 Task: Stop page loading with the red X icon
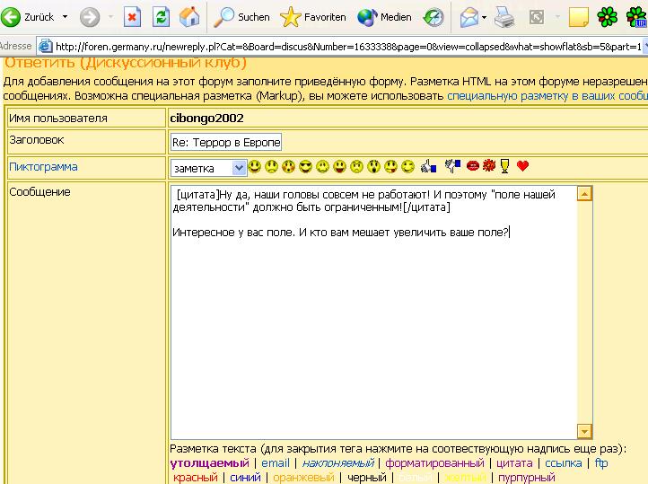click(132, 17)
